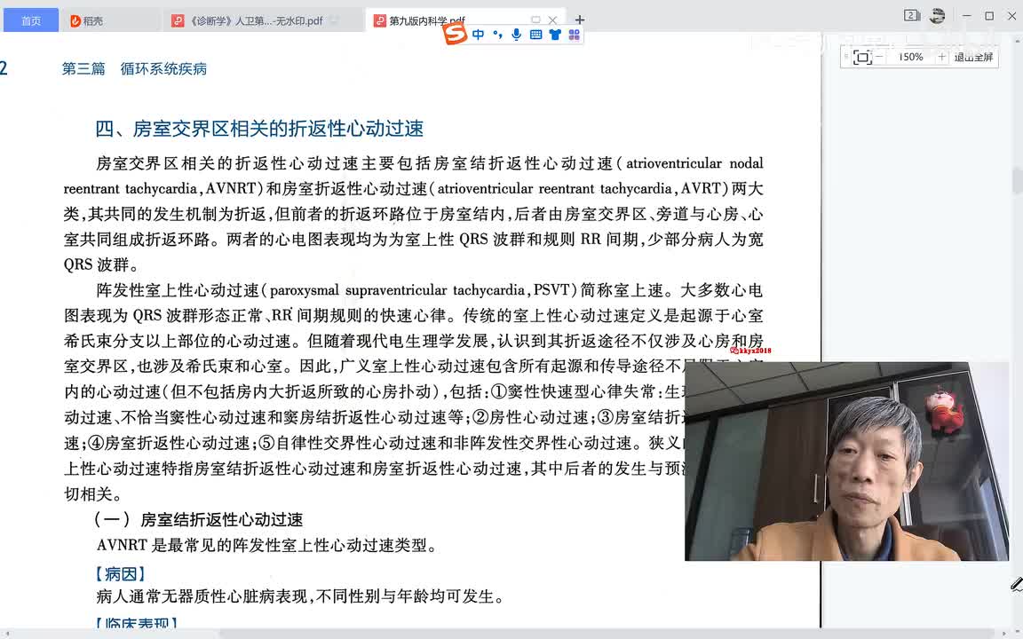Zoom in with the plus button
1023x639 pixels.
pos(941,58)
